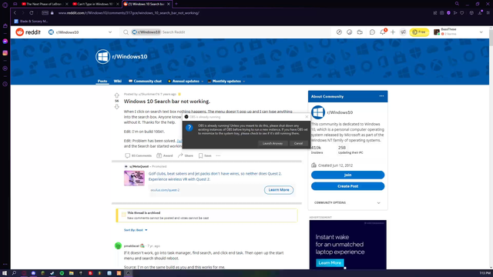The image size is (493, 277).
Task: Open the Blade & Sorcery bookmark
Action: [31, 21]
